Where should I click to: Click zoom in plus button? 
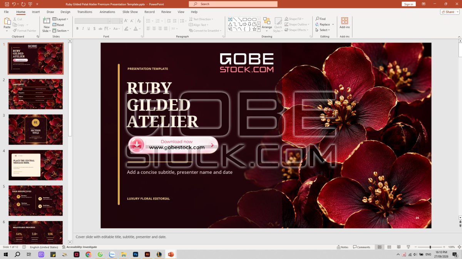pyautogui.click(x=444, y=247)
